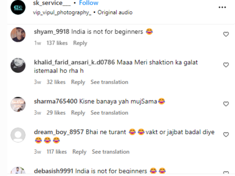See translation of dream_boy_8957's comment

point(110,152)
